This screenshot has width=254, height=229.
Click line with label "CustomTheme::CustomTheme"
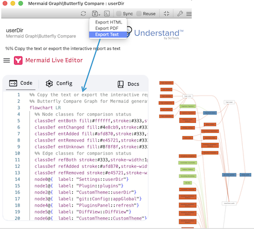click(x=91, y=218)
